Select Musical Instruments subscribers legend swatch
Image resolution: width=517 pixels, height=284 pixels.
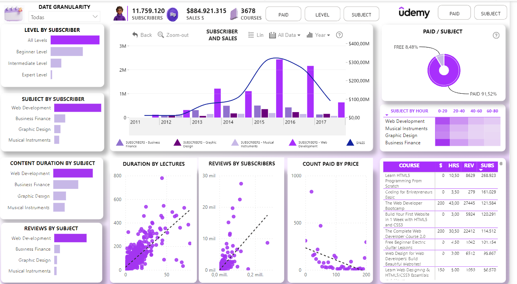tap(235, 143)
